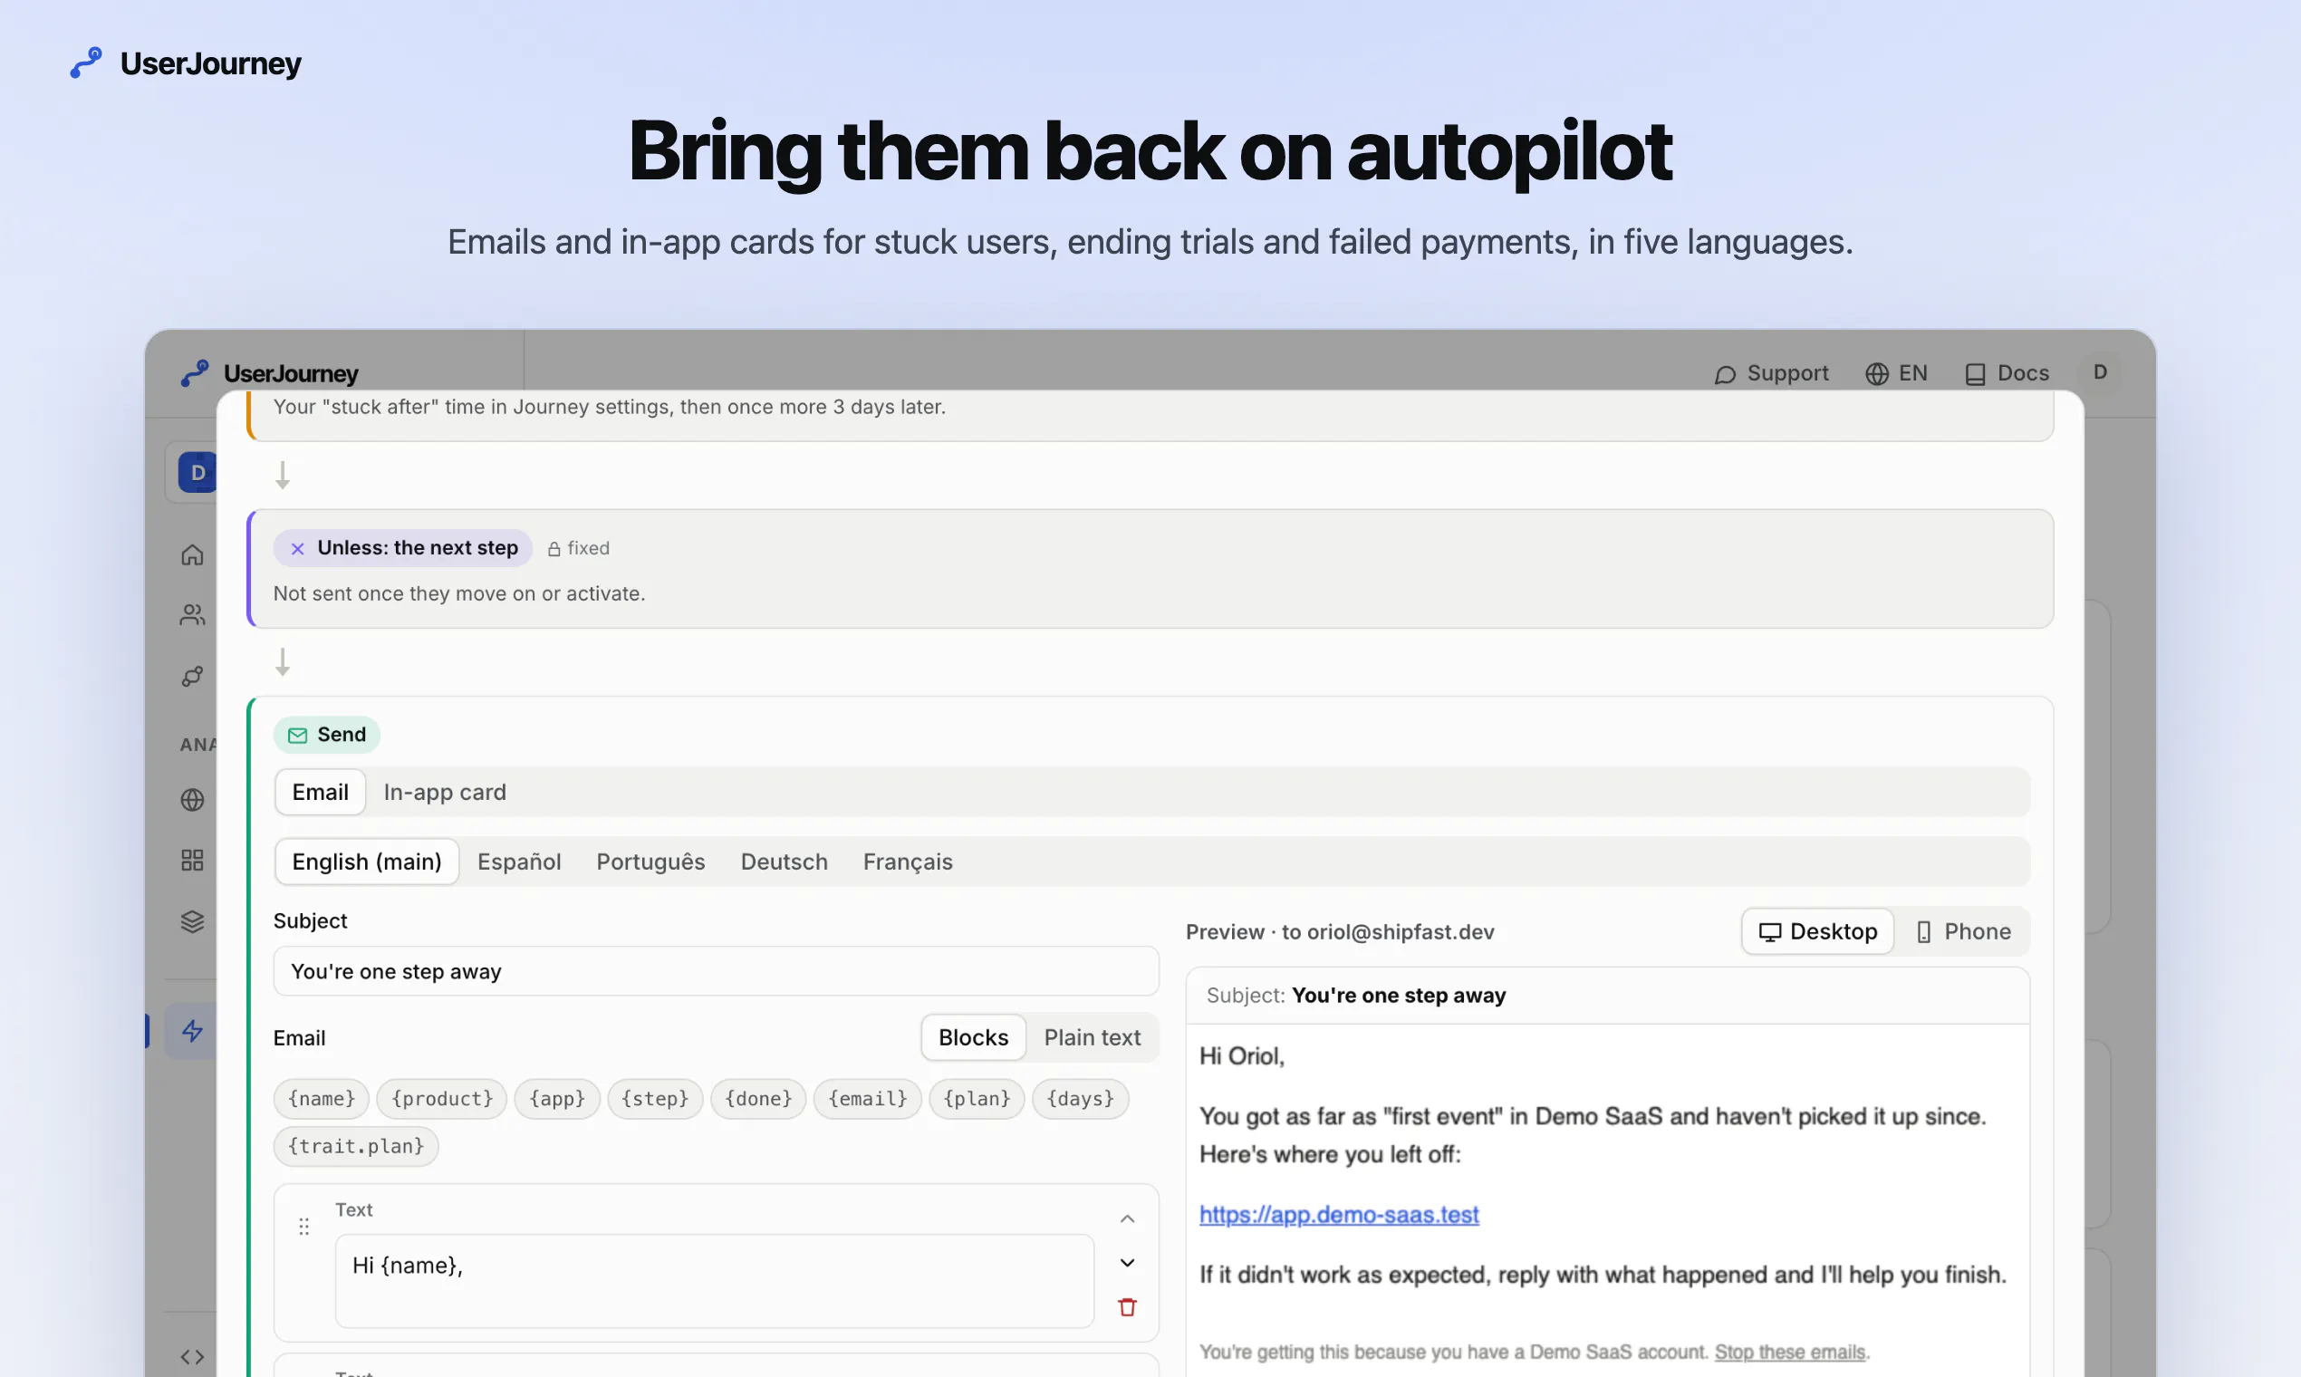
Task: Switch preview to Desktop view
Action: [x=1817, y=931]
